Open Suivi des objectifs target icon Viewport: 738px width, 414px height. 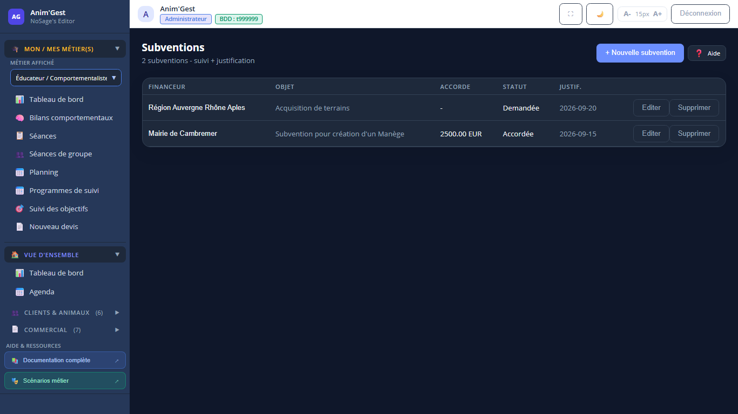click(19, 209)
